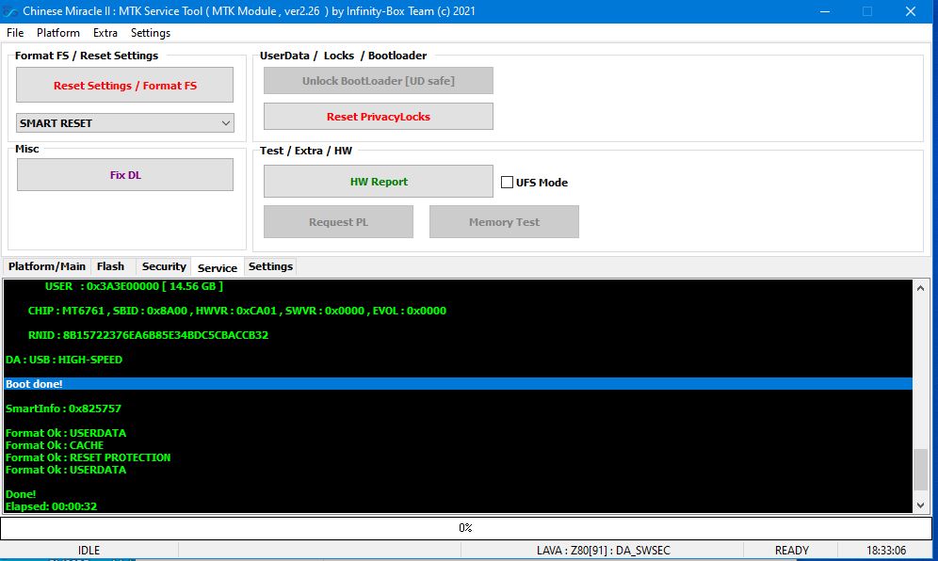The width and height of the screenshot is (938, 561).
Task: Click 'Format Ok : RESET PROTECTION' log line
Action: pos(88,457)
